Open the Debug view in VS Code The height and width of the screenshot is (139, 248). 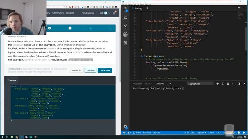click(126, 34)
